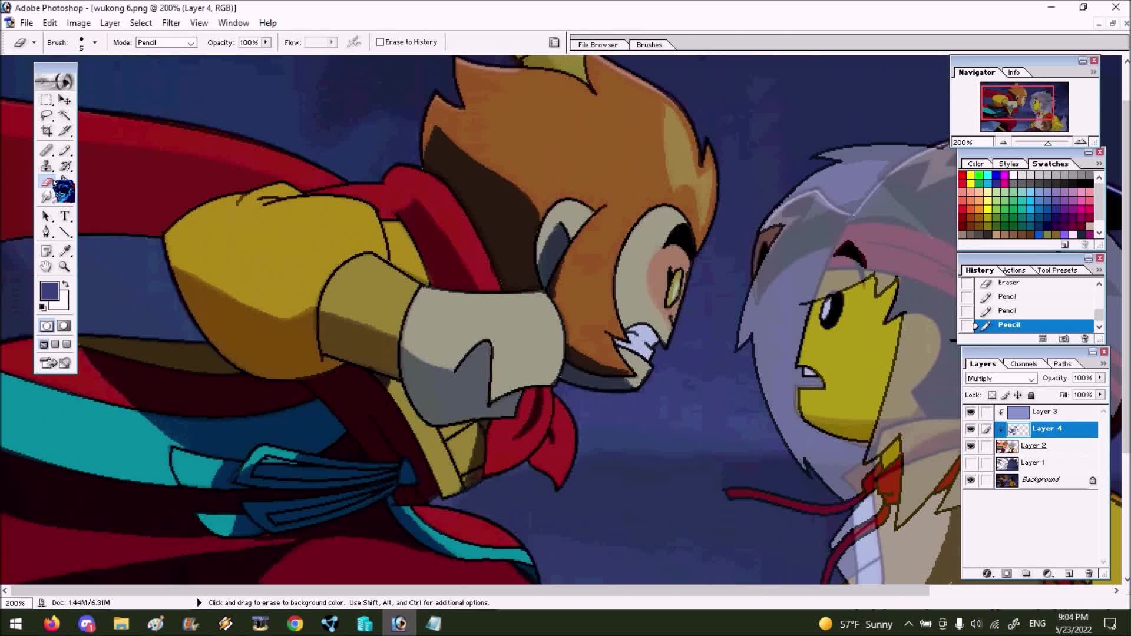The width and height of the screenshot is (1131, 636).
Task: Add a layer style effect
Action: [x=987, y=574]
